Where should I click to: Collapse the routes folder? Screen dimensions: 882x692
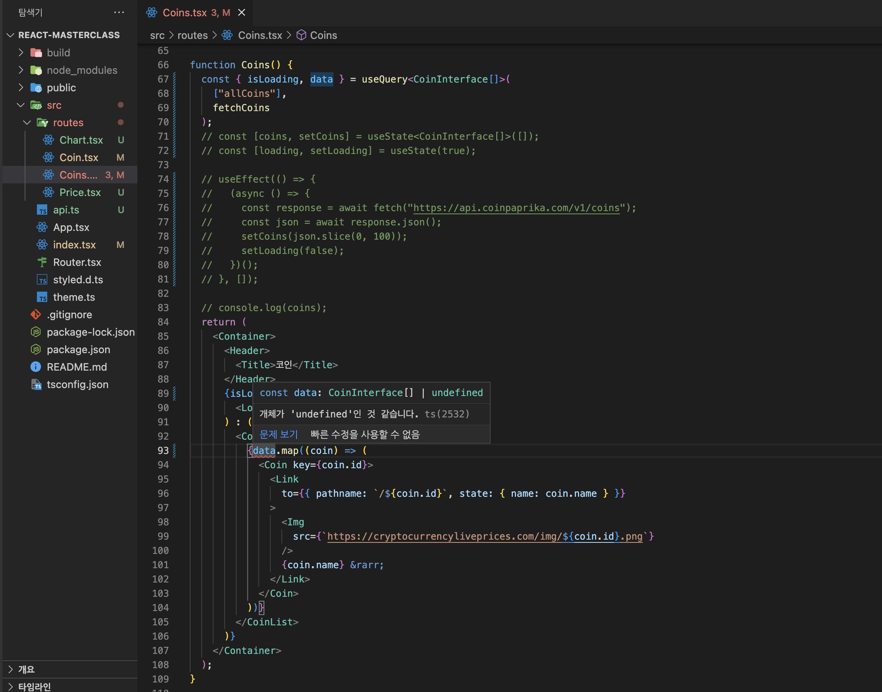27,122
